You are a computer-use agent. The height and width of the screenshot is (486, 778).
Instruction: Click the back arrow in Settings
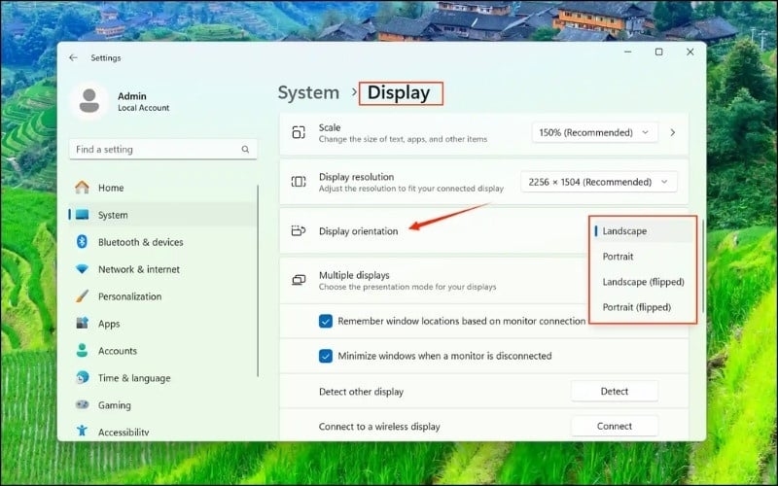[x=73, y=57]
